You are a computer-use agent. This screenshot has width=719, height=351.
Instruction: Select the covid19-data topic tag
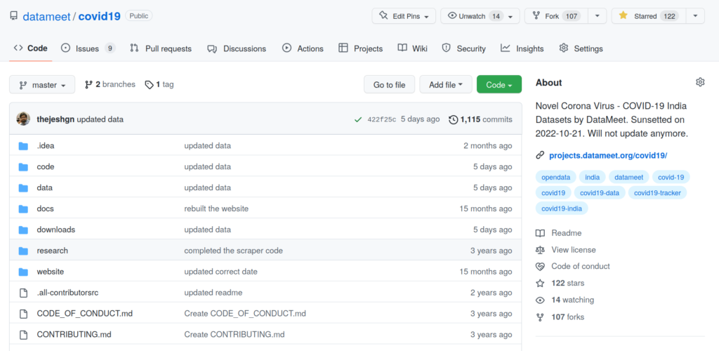pyautogui.click(x=600, y=193)
